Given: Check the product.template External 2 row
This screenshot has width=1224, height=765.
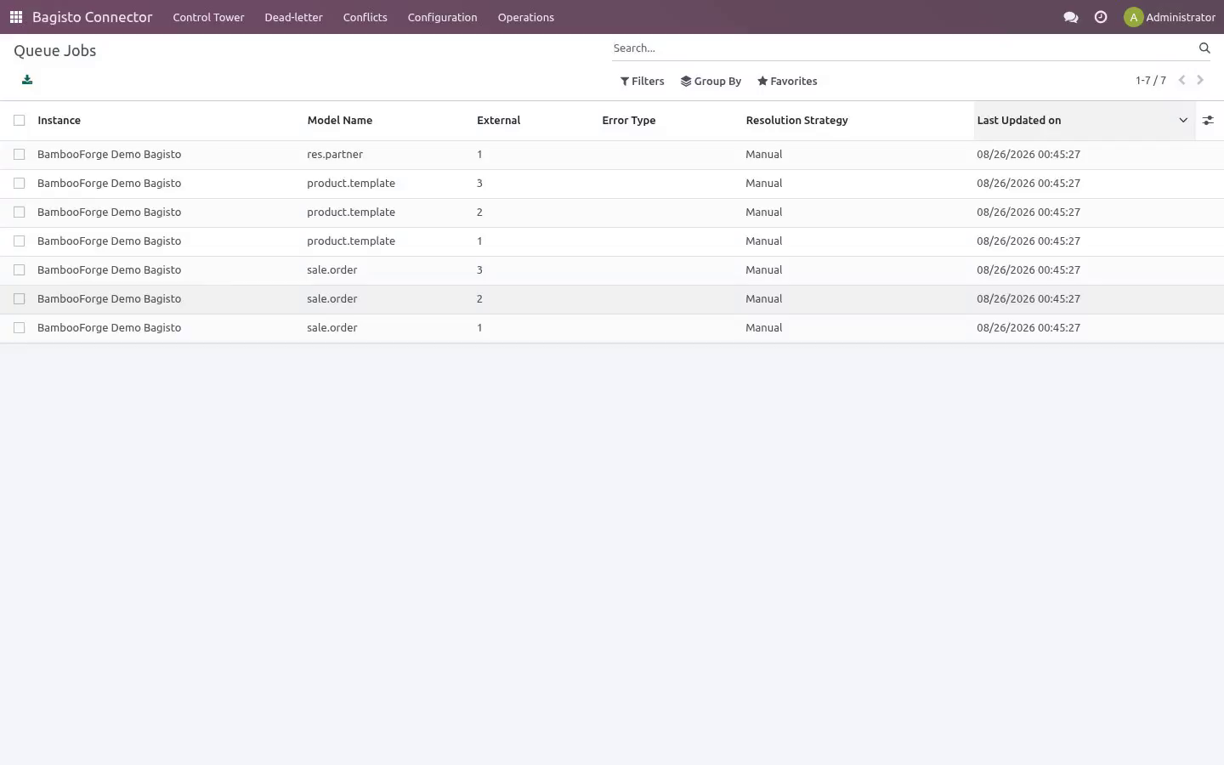Looking at the screenshot, I should (20, 212).
